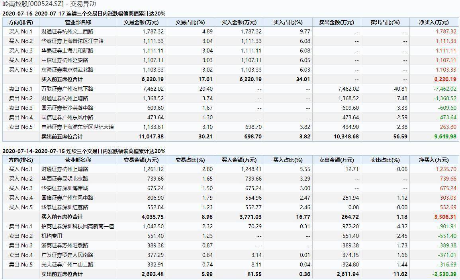This screenshot has width=460, height=280.
Task: Click net buy value 1,235.70
Action: click(x=446, y=169)
